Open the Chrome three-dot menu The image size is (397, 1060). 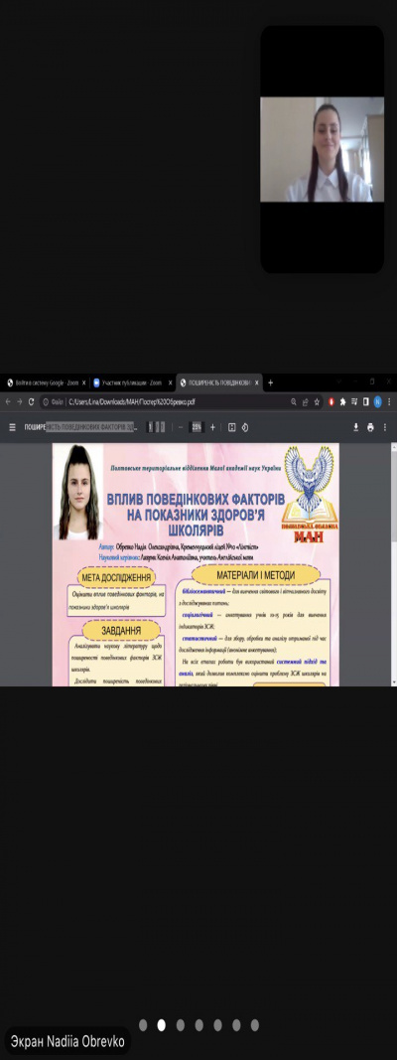tap(390, 401)
